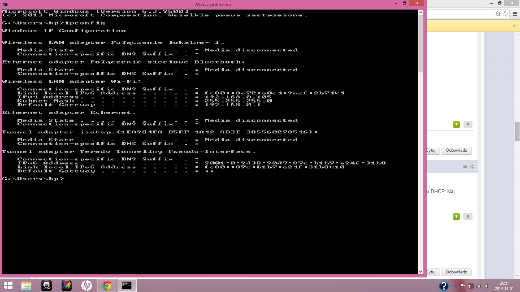Image resolution: width=520 pixels, height=292 pixels.
Task: Click the upper Odpowiedz button
Action: point(456,151)
